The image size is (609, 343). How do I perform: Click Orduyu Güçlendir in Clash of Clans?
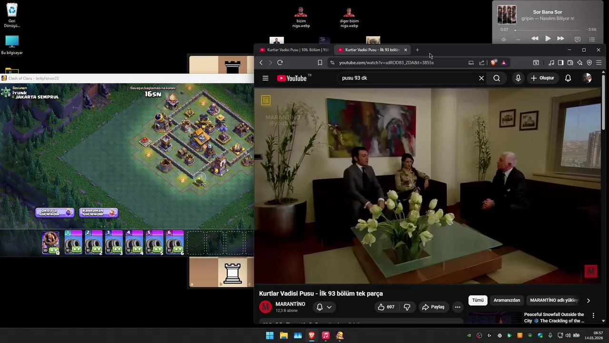[x=55, y=212]
